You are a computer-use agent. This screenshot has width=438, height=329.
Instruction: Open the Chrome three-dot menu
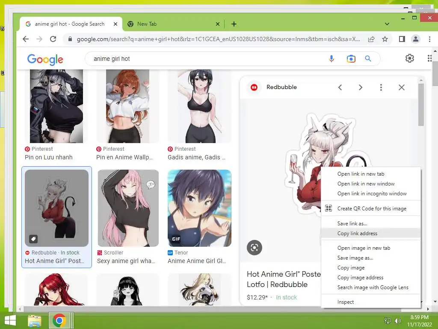pos(429,39)
